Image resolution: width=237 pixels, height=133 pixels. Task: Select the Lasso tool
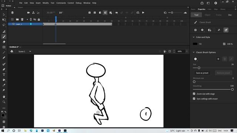tap(4, 25)
